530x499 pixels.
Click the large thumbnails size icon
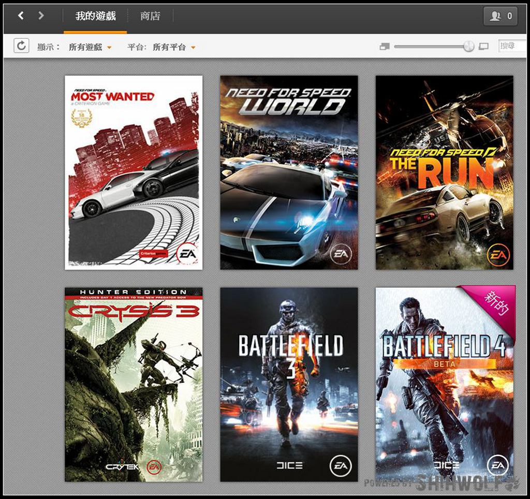click(484, 47)
